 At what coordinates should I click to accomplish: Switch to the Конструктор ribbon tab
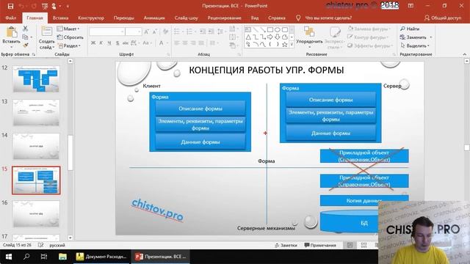click(91, 18)
